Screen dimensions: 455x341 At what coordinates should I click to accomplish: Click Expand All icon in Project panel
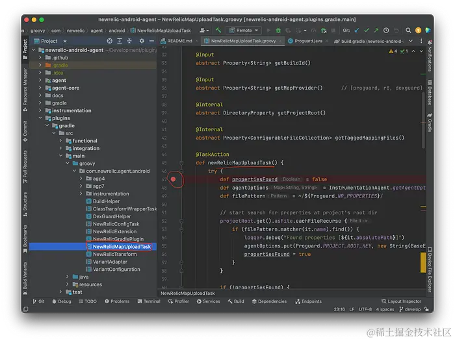tap(120, 41)
